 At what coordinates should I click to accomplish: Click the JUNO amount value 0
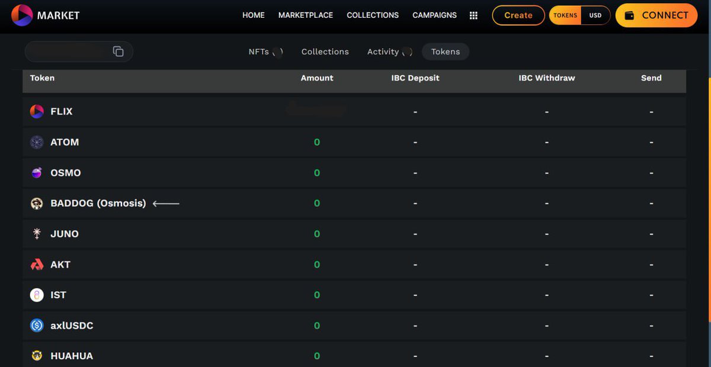317,234
